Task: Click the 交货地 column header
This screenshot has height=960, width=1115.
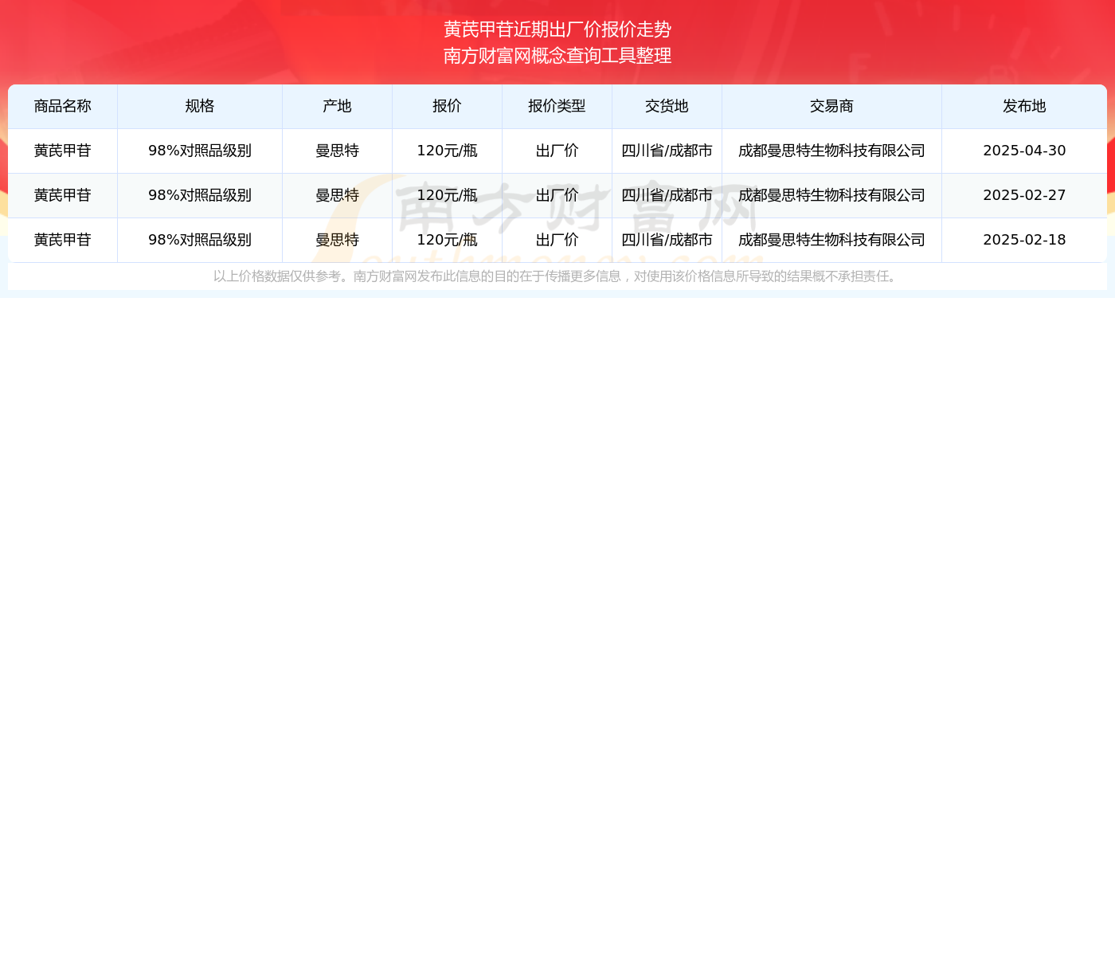Action: [667, 107]
